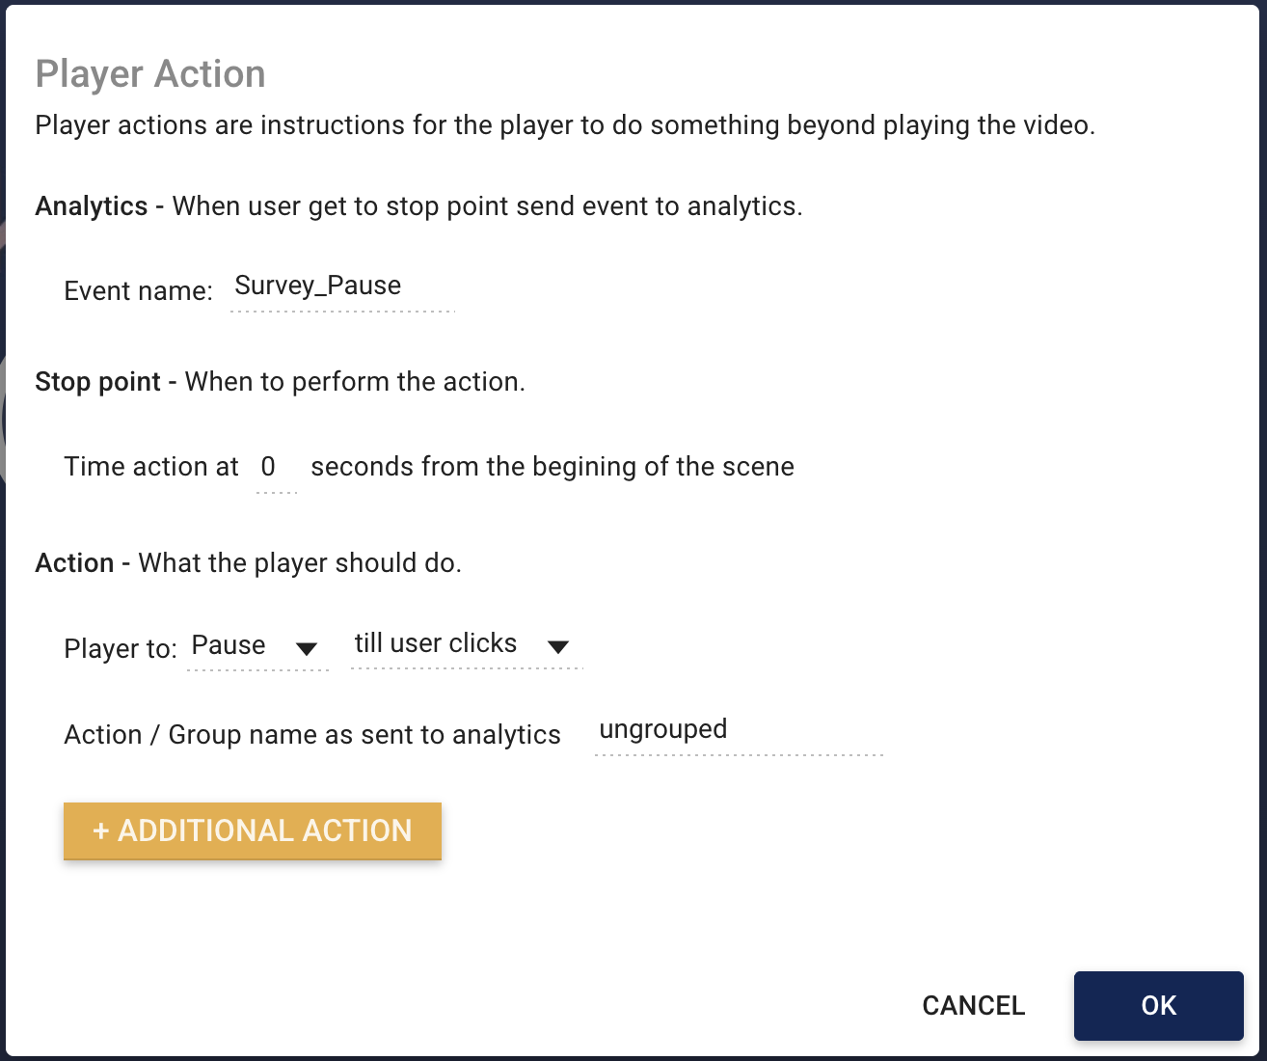Cancel the Player Action dialog
Viewport: 1267px width, 1061px height.
[973, 1005]
